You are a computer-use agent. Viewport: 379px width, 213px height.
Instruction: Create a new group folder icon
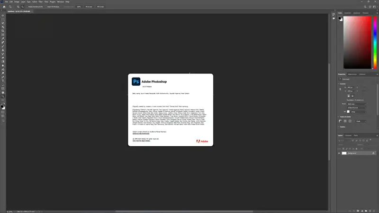366,211
